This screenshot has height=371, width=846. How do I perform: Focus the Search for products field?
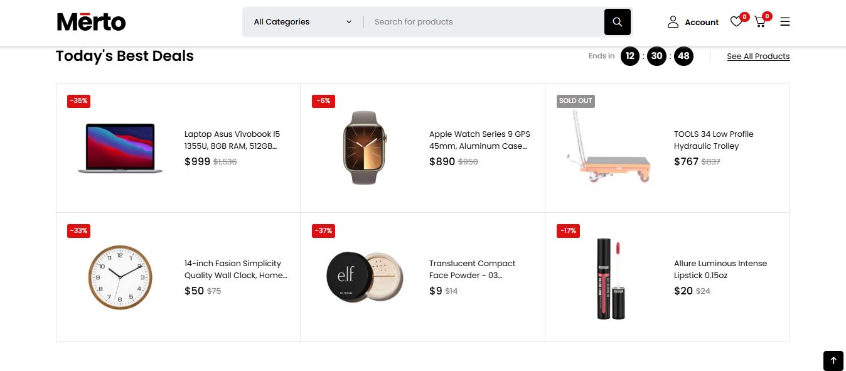point(483,22)
